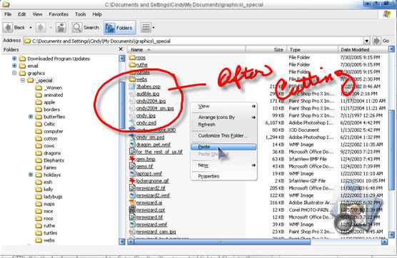
Task: Click the laptop1.wmf file icon
Action: tap(132, 174)
